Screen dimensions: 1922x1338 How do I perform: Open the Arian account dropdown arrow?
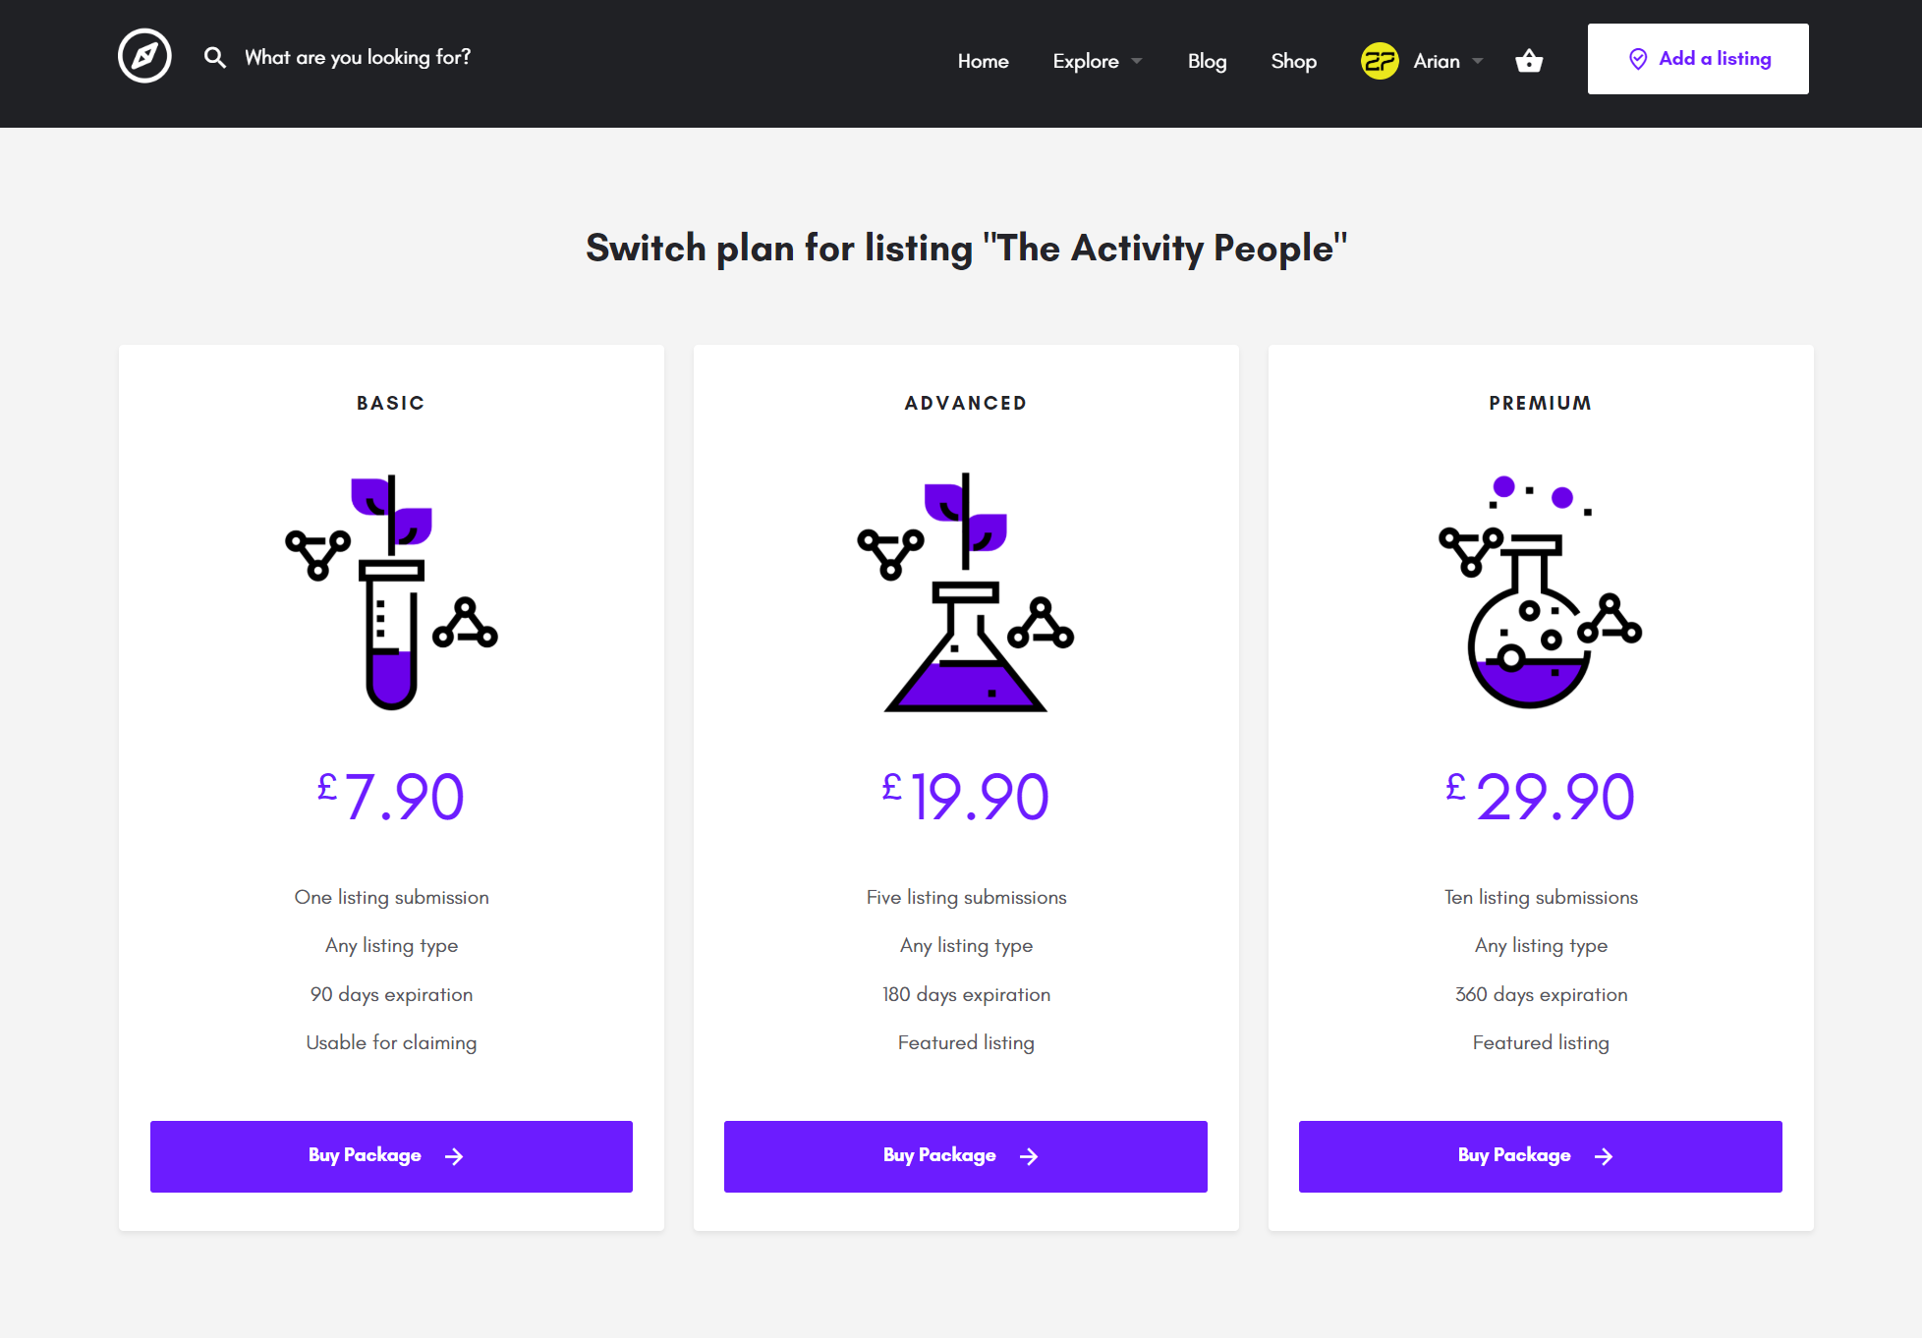(x=1478, y=61)
